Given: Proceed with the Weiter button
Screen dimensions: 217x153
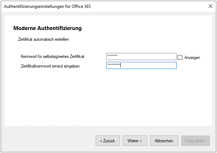Looking at the screenshot, I should pos(135,141).
